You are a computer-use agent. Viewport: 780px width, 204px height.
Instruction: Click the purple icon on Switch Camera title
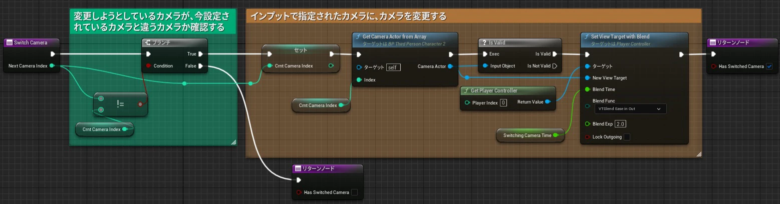(x=9, y=42)
